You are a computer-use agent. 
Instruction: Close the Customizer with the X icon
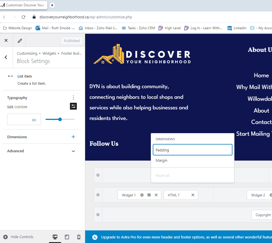6,41
